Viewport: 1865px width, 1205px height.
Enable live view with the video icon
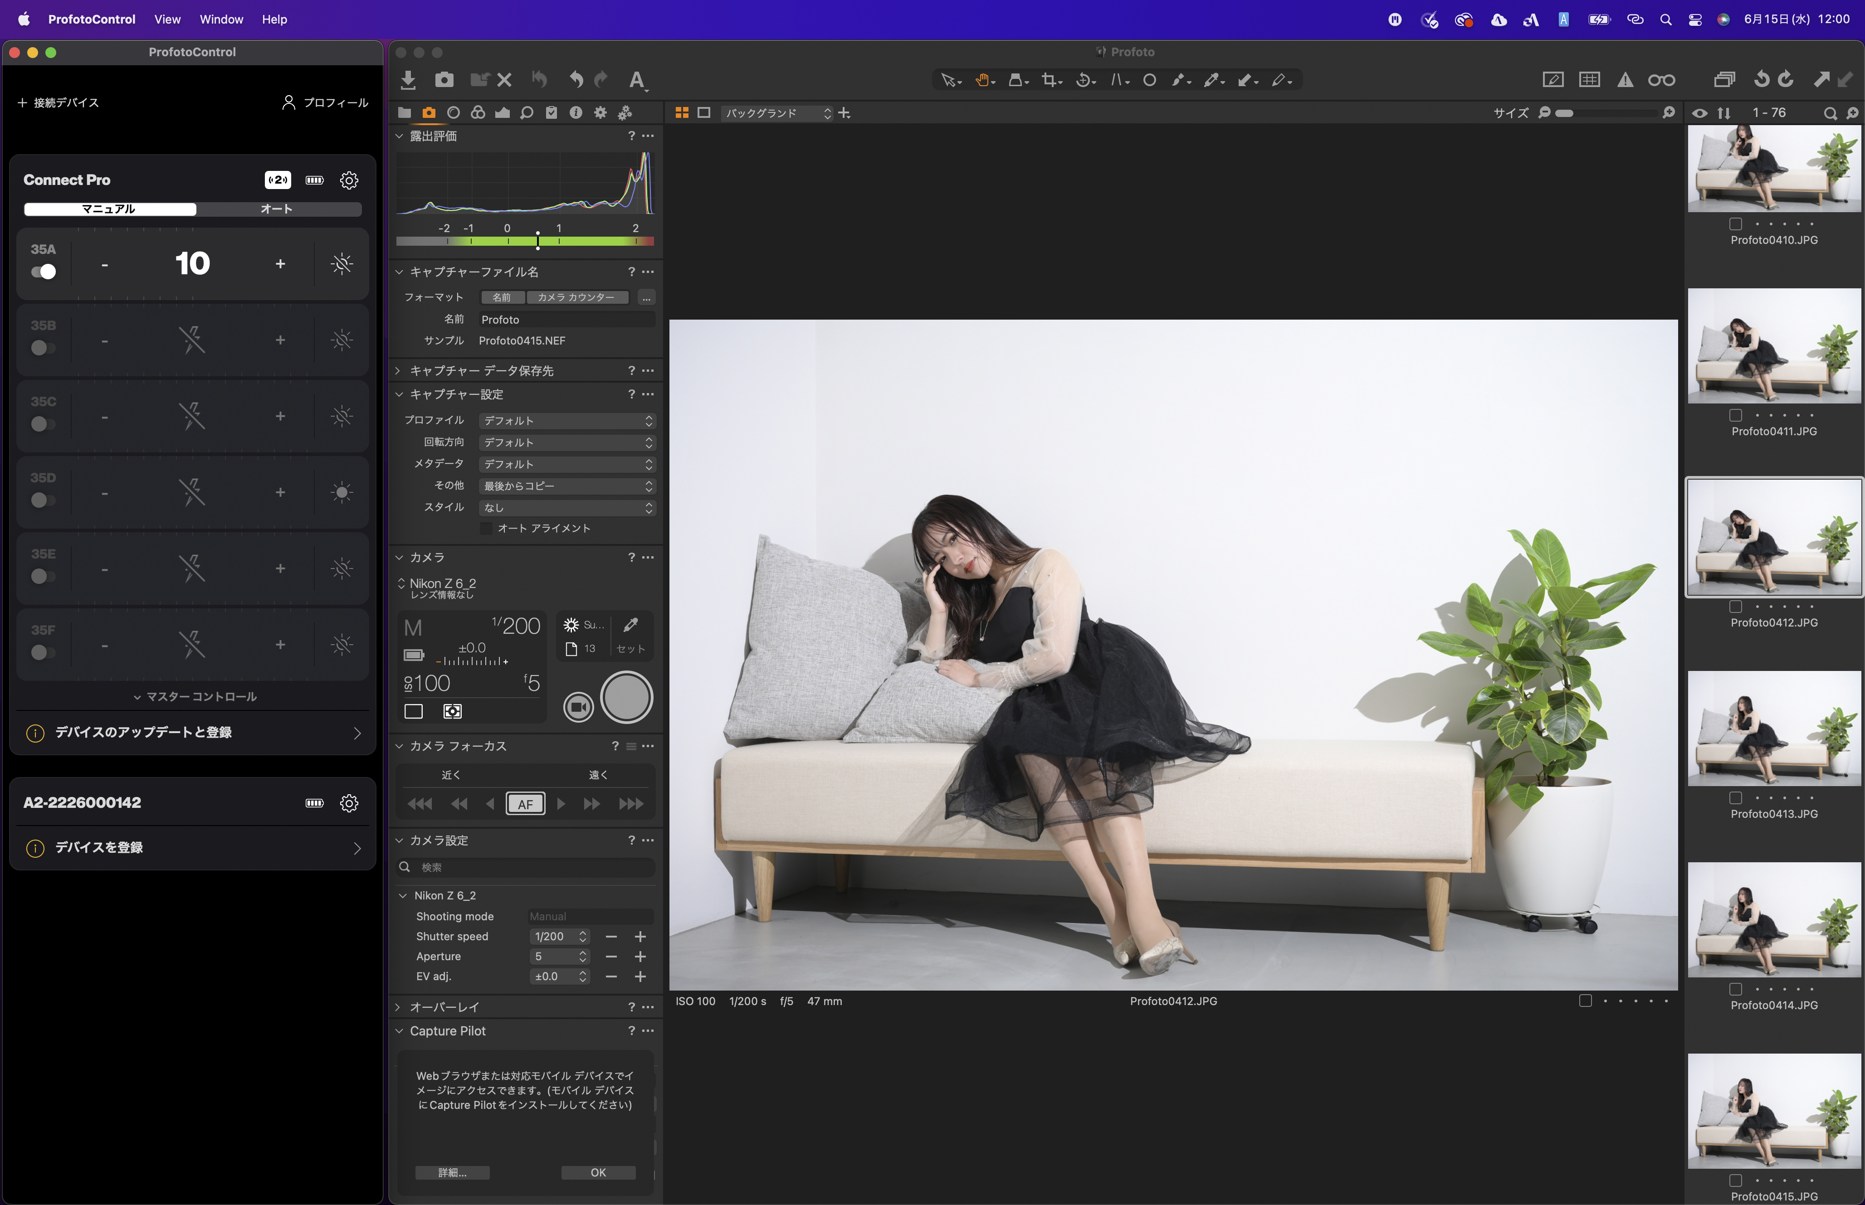[x=577, y=707]
